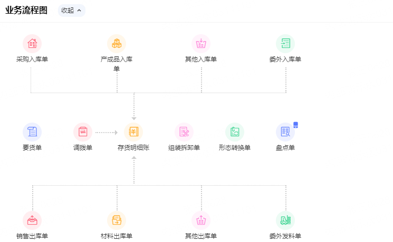The image size is (393, 242).
Task: Collapse the flowchart with 收起 button
Action: click(x=72, y=11)
